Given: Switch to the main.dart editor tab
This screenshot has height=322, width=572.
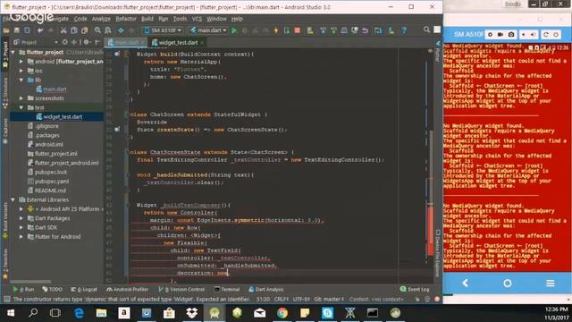Looking at the screenshot, I should click(x=126, y=43).
